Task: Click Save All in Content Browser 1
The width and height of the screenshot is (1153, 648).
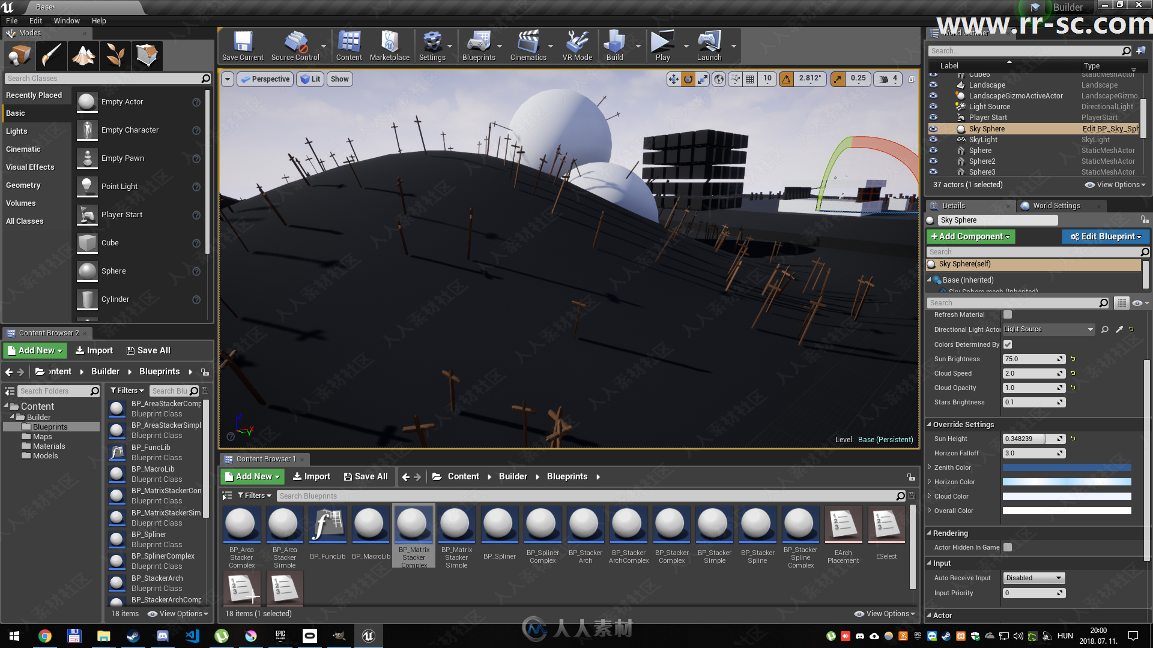Action: pos(365,476)
